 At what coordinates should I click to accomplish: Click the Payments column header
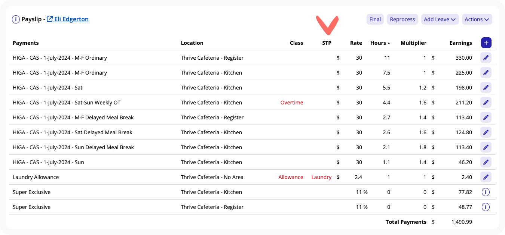coord(26,43)
